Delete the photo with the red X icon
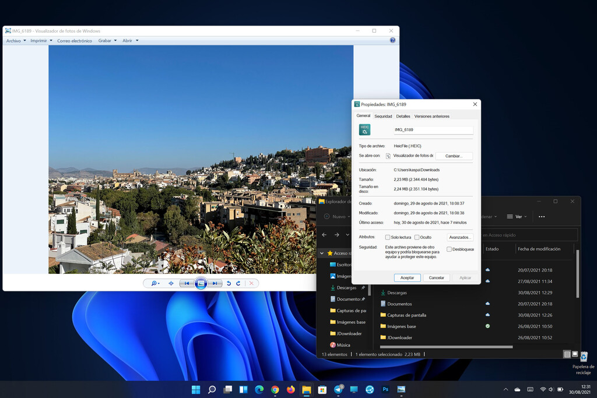This screenshot has width=597, height=398. pos(251,283)
